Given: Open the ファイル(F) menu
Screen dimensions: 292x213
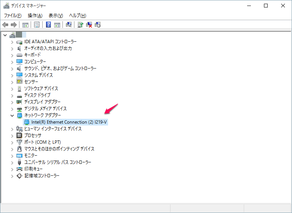Looking at the screenshot, I should tap(13, 15).
